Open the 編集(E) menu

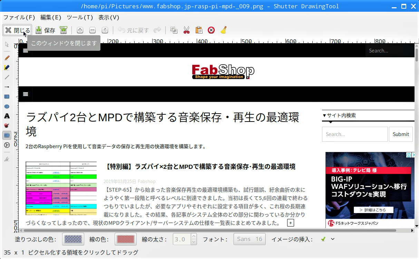coord(51,17)
